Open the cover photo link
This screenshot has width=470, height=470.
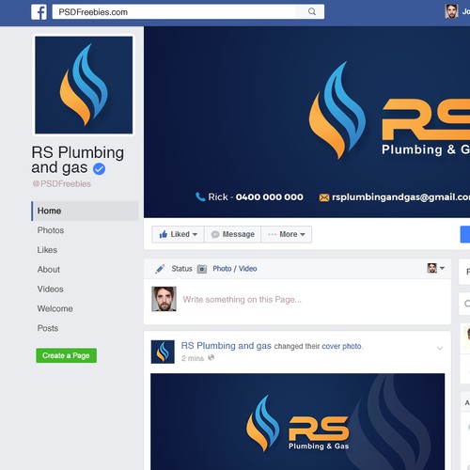click(342, 346)
